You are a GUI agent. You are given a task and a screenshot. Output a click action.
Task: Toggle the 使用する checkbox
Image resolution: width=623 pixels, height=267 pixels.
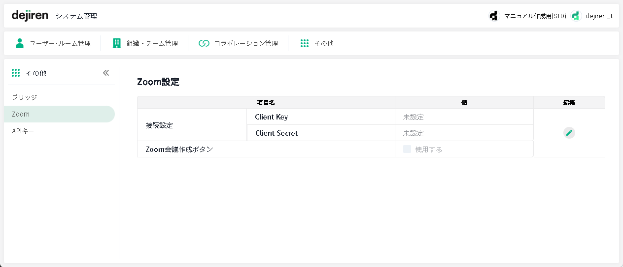[x=407, y=149]
